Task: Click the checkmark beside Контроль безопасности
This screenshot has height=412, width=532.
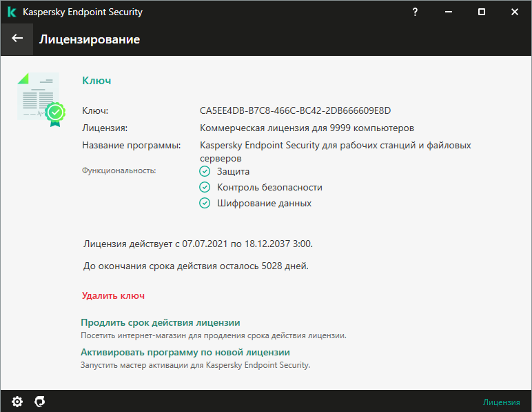Action: tap(205, 187)
